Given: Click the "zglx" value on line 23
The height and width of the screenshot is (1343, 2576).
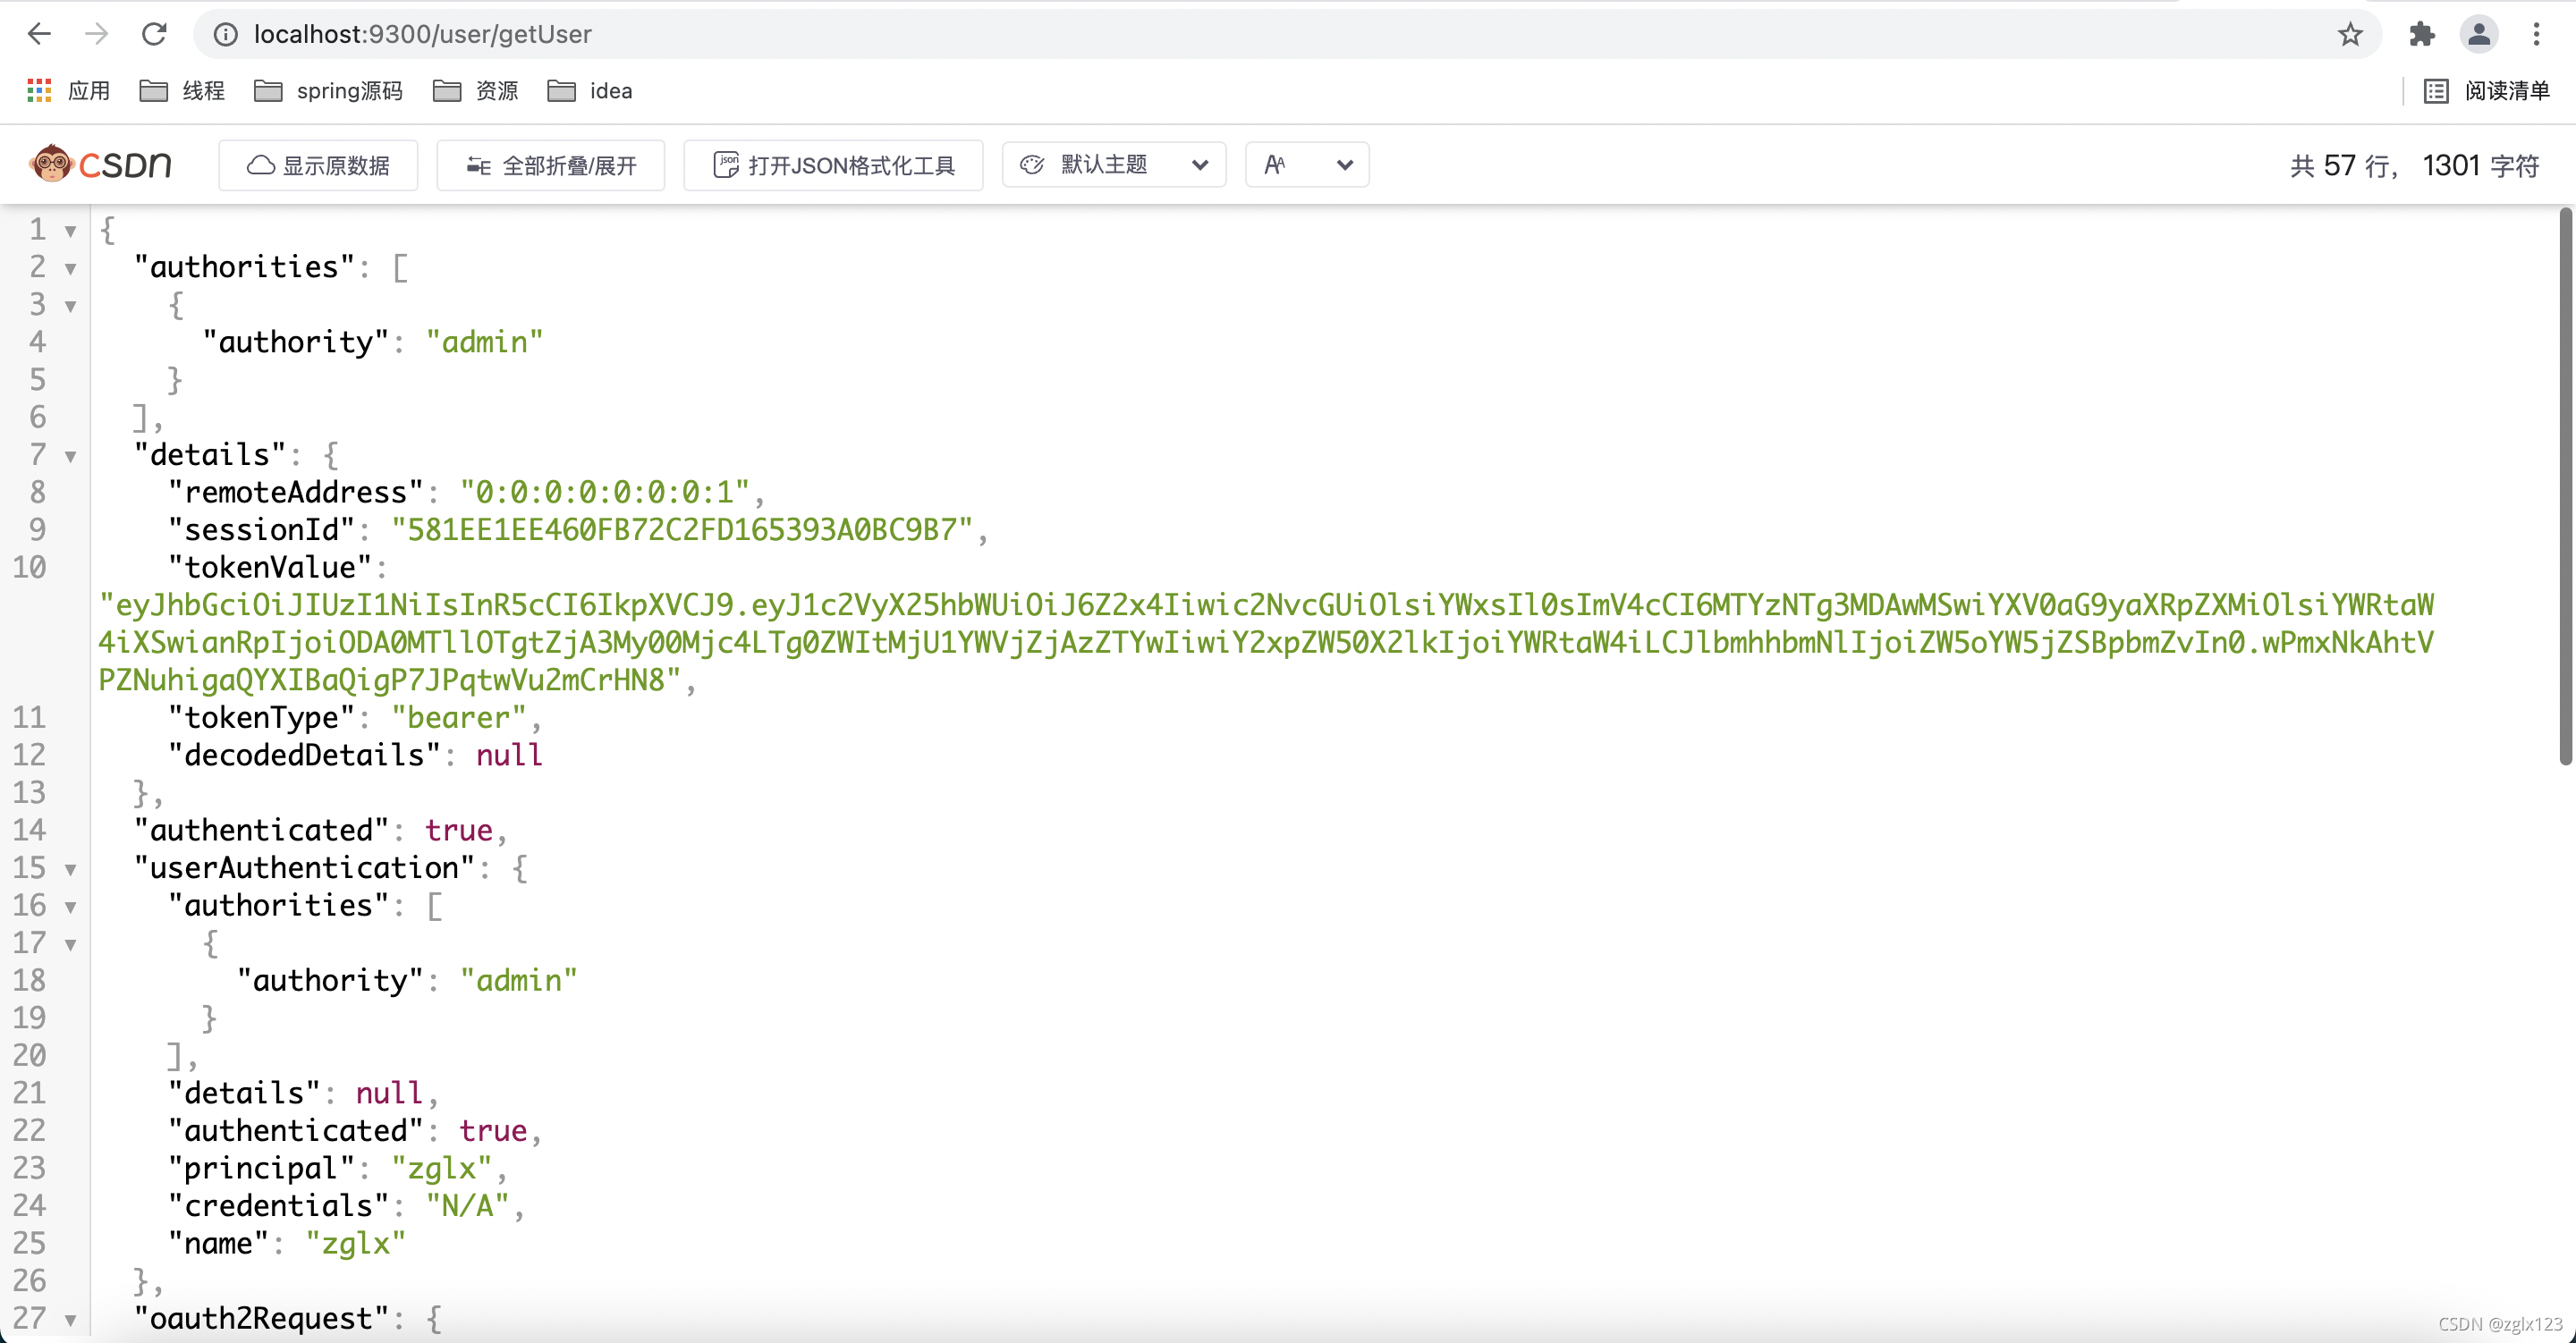Looking at the screenshot, I should (442, 1168).
